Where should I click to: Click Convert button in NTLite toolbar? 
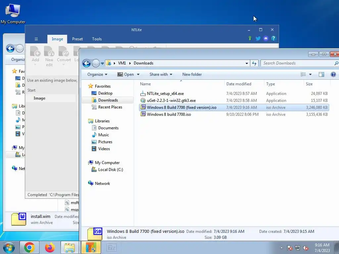tap(64, 56)
